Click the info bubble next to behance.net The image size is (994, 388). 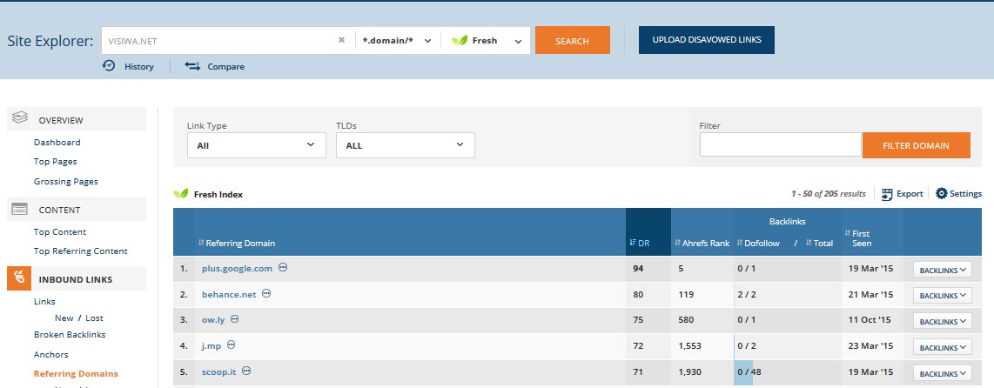click(x=266, y=294)
